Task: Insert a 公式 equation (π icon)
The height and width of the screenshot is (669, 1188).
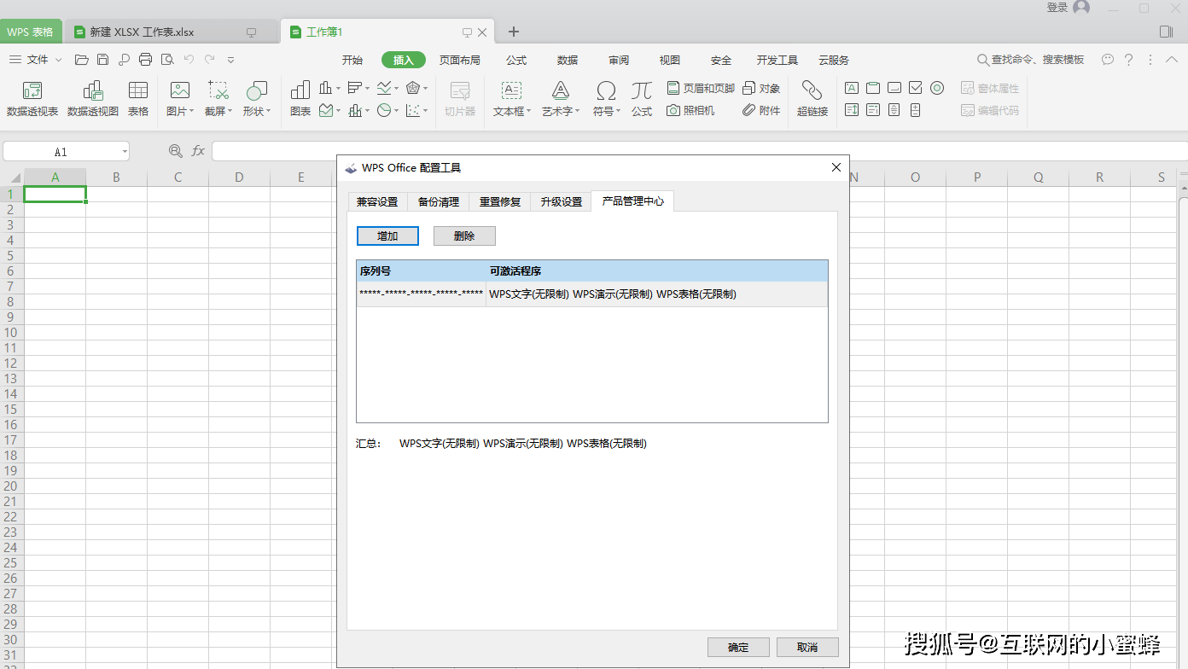Action: coord(642,99)
